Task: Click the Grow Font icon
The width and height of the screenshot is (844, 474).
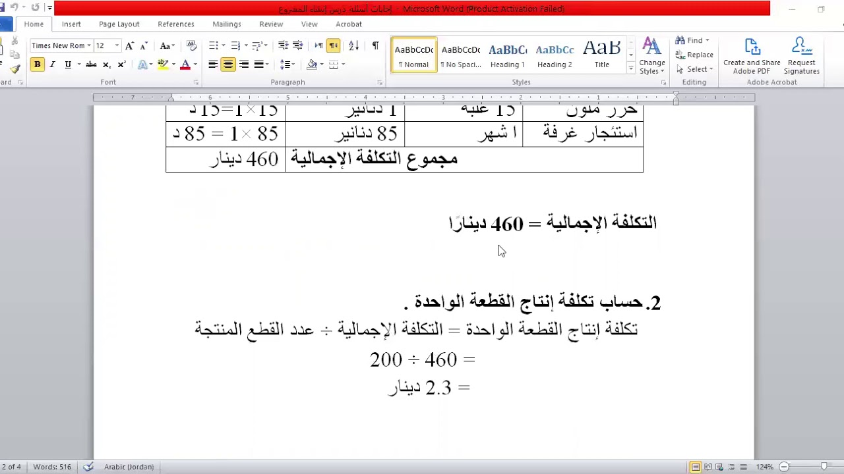Action: tap(130, 45)
